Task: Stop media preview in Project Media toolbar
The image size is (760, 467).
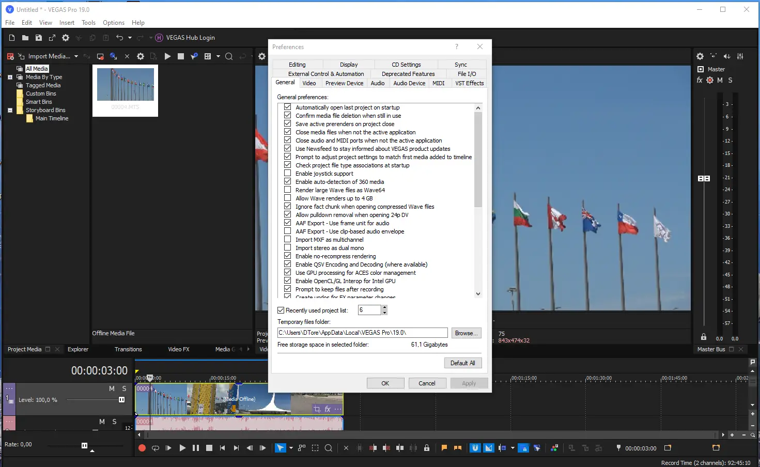Action: (181, 56)
